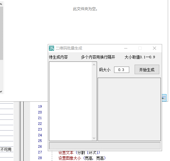170x161 pixels.
Task: Click the 此文件夹为空。 message in the folder window
Action: (x=85, y=9)
